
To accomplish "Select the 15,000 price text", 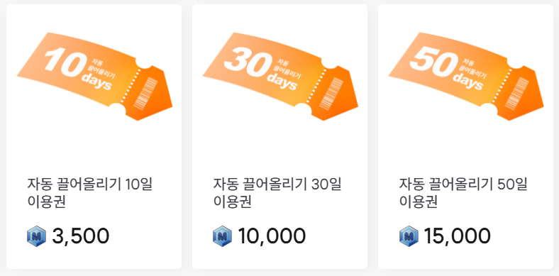I will pos(458,236).
